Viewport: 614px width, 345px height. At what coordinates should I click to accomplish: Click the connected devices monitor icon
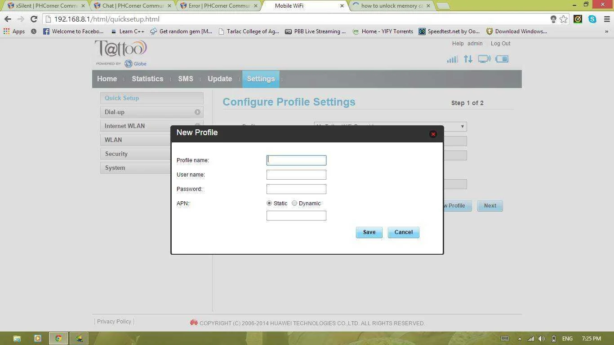(x=484, y=59)
